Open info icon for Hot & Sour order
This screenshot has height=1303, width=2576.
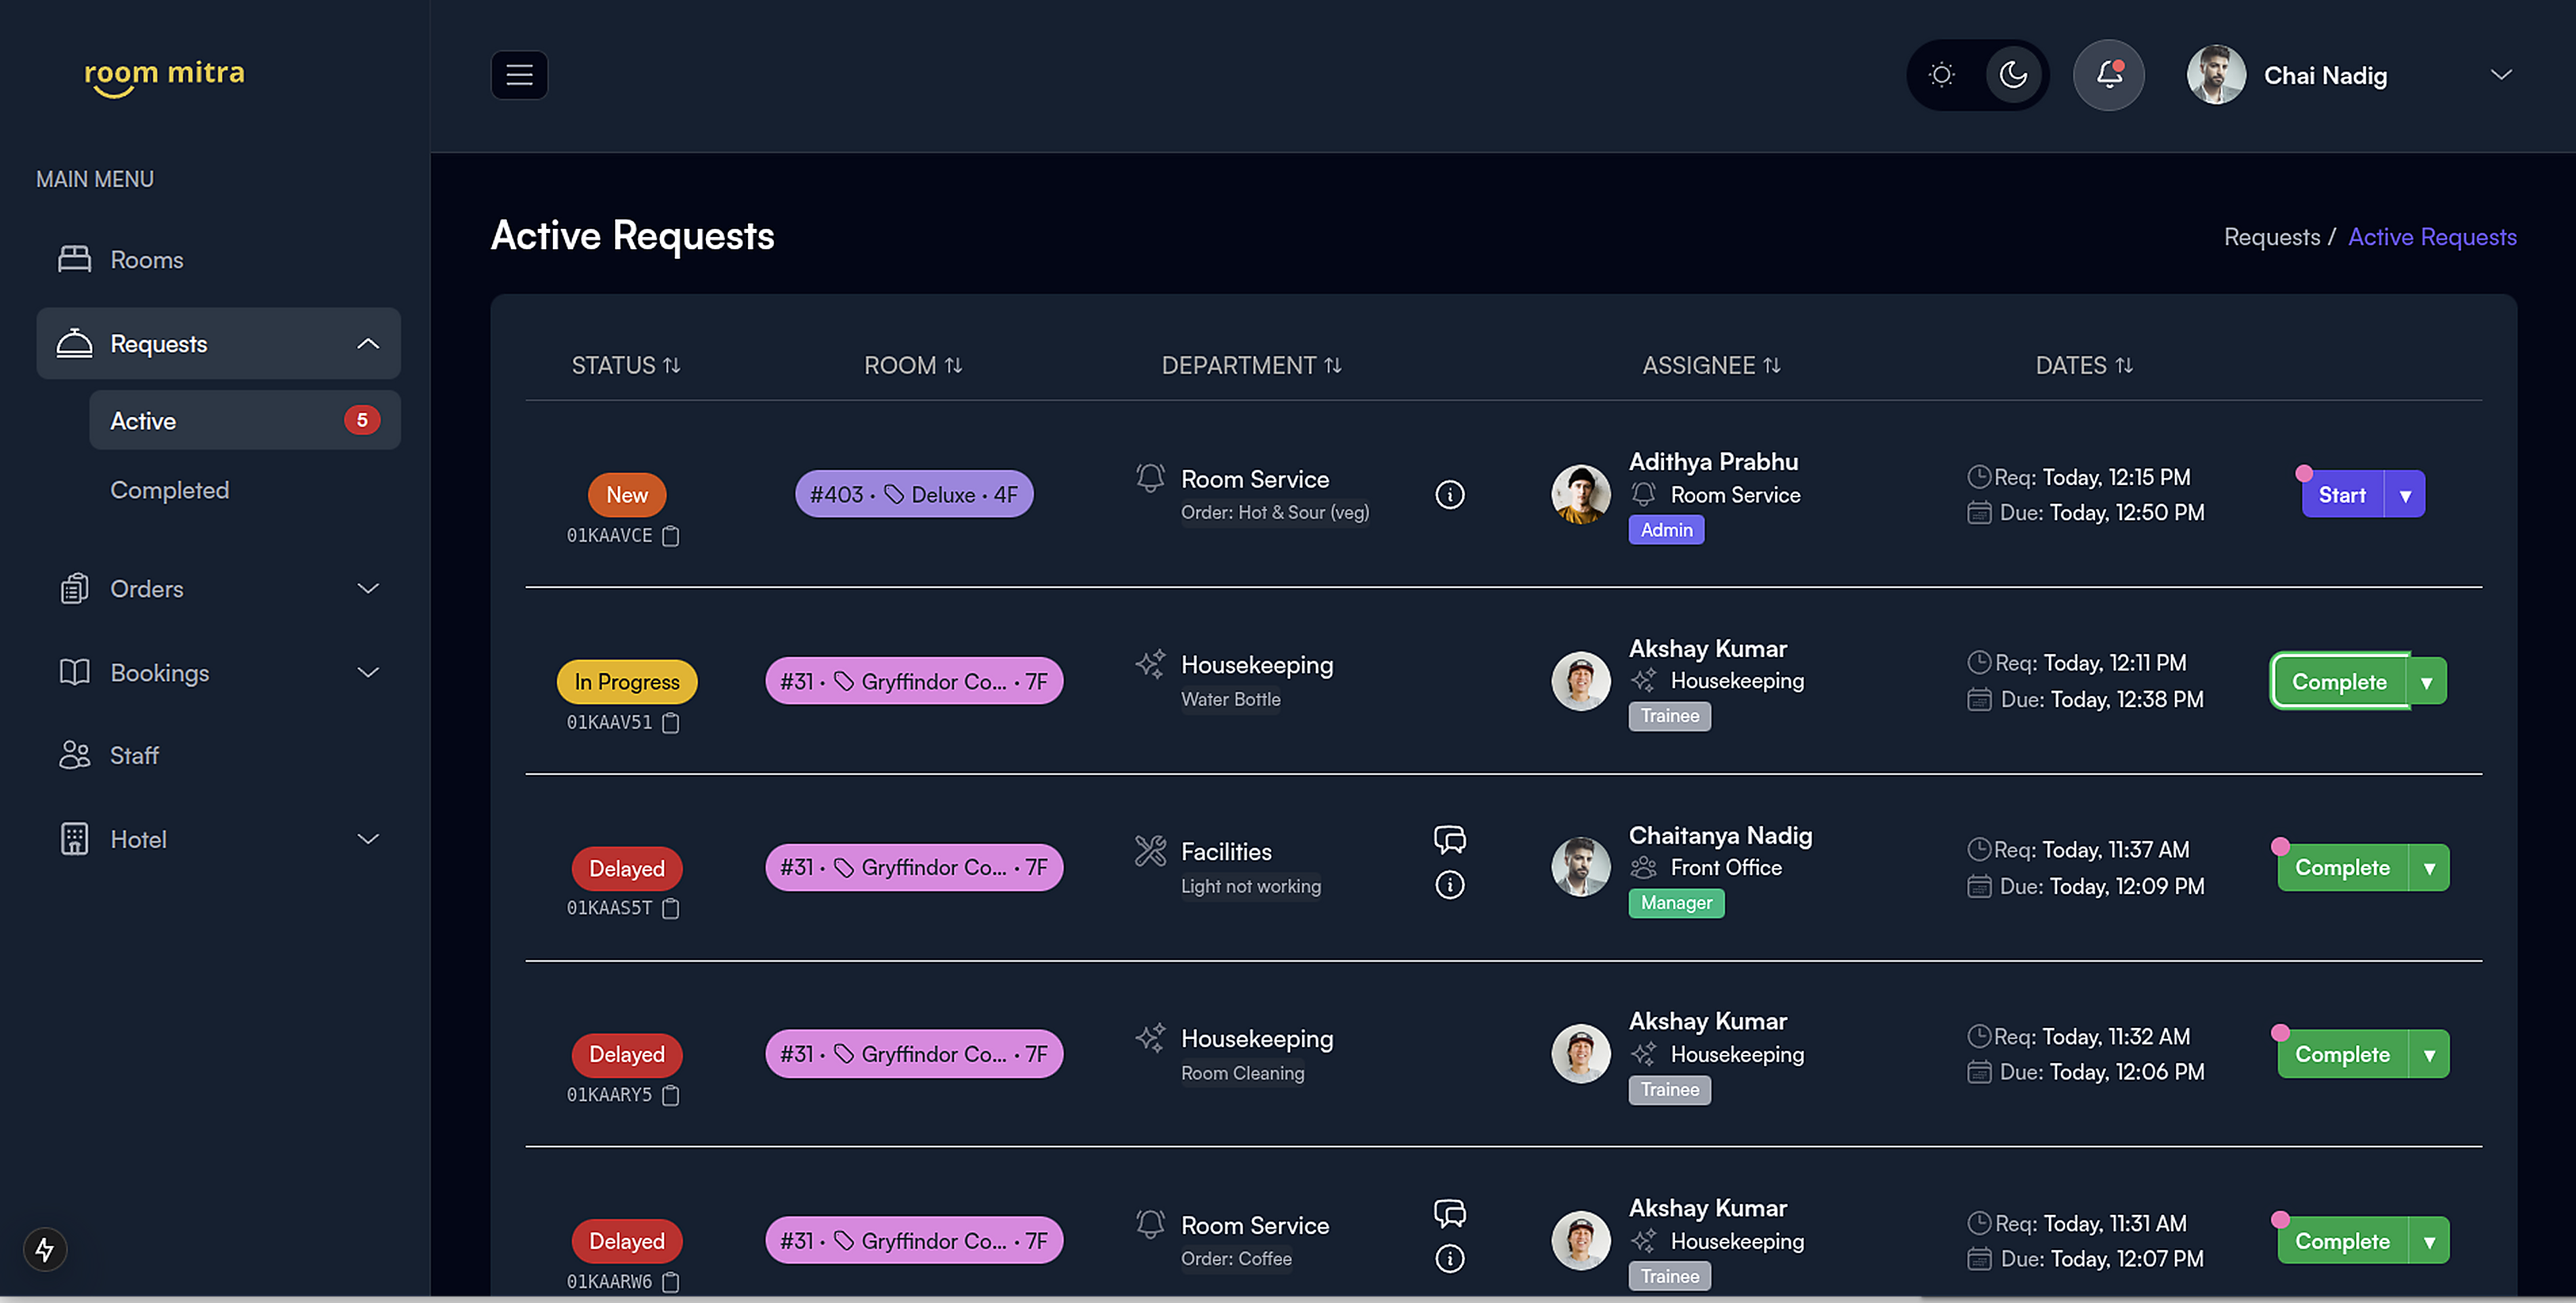click(x=1449, y=494)
